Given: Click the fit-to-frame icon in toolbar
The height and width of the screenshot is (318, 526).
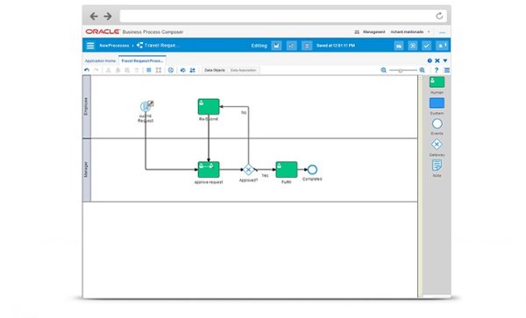Looking at the screenshot, I should point(159,70).
